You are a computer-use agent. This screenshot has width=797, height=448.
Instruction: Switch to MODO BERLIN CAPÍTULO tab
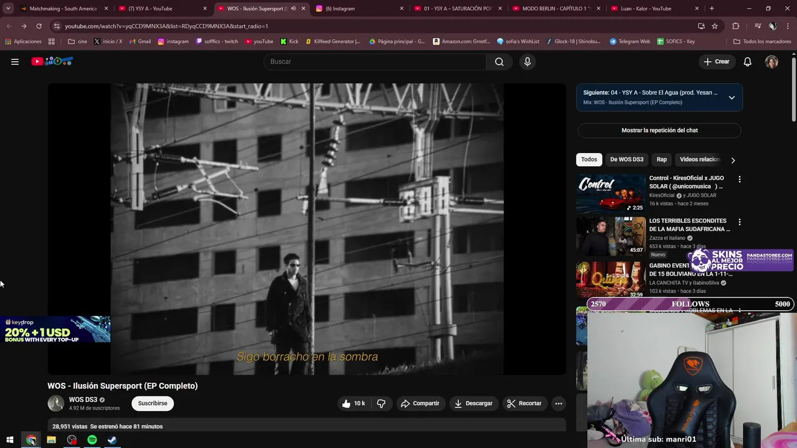coord(556,9)
